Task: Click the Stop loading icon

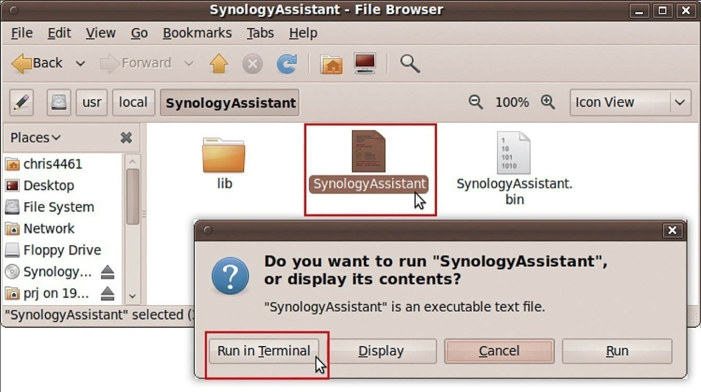Action: click(x=252, y=64)
